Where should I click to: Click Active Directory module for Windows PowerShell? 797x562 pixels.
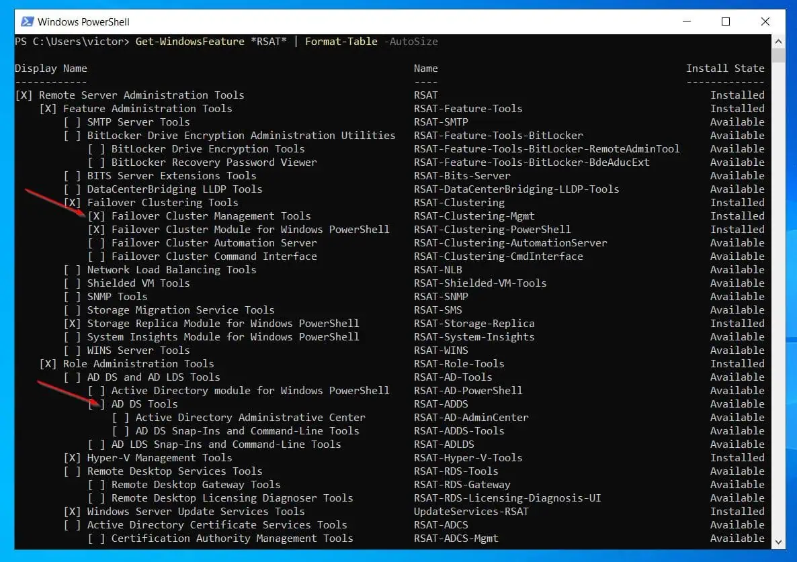point(250,391)
